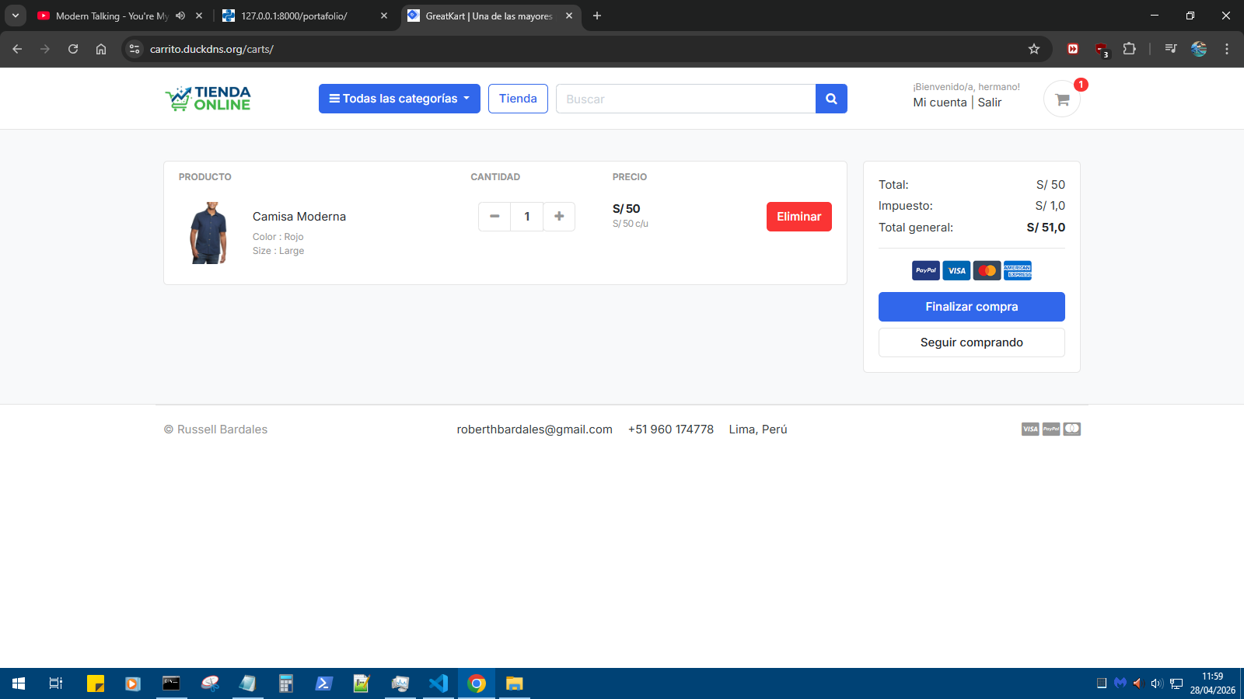Bookmark this page with the star icon
The height and width of the screenshot is (699, 1244).
point(1034,49)
